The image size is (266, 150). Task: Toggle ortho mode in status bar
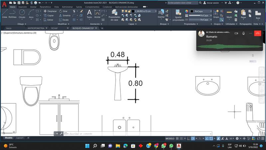[189, 138]
